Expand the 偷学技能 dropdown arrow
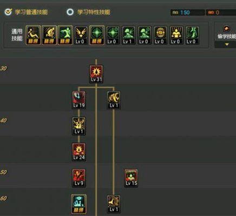The height and width of the screenshot is (216, 236). (227, 44)
